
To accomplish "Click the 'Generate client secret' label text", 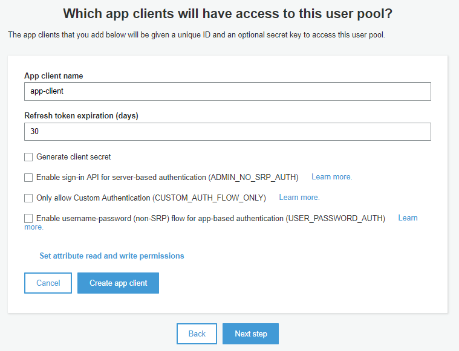I will click(x=74, y=157).
